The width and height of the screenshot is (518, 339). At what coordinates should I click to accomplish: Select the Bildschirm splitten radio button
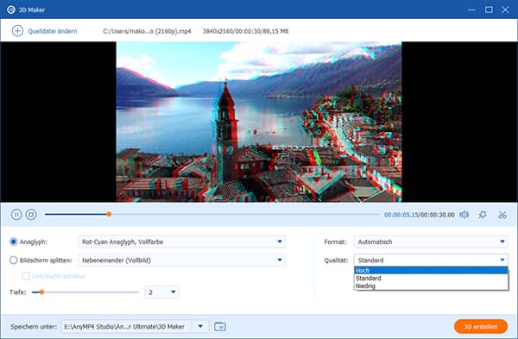click(13, 261)
